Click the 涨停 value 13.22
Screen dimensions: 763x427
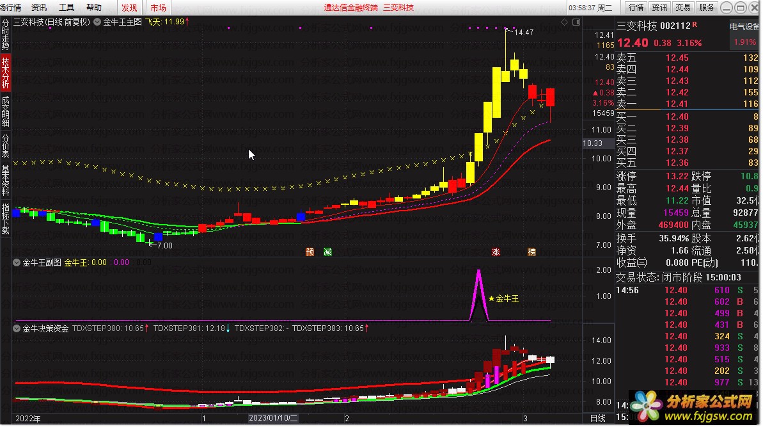pyautogui.click(x=677, y=176)
